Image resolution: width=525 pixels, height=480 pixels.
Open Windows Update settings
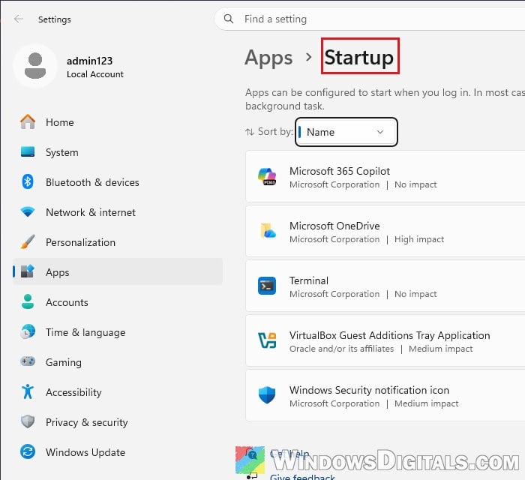[x=118, y=452]
